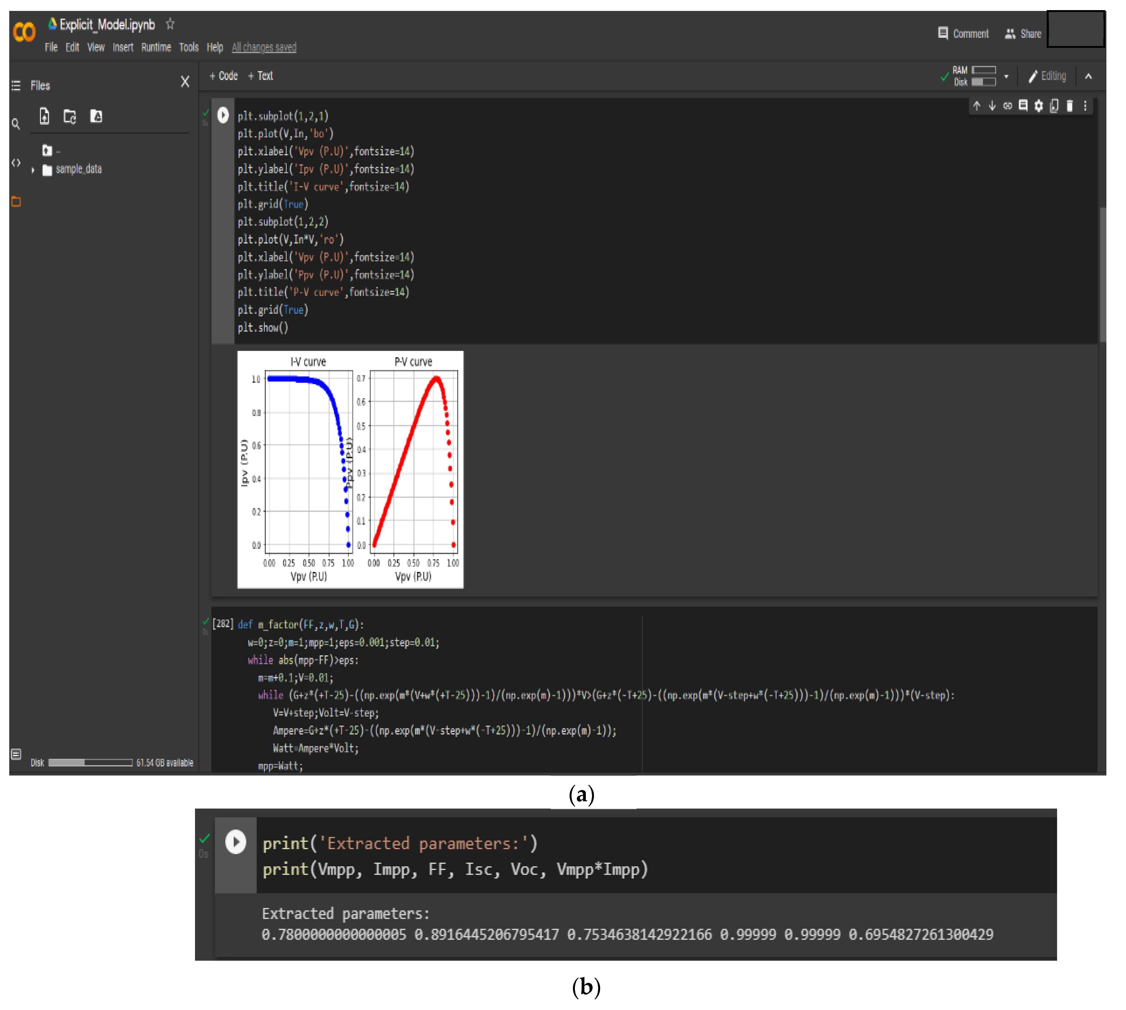Refresh the file browser listing
The height and width of the screenshot is (1010, 1126).
pyautogui.click(x=70, y=117)
